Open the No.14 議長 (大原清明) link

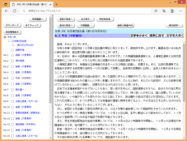tap(23, 130)
